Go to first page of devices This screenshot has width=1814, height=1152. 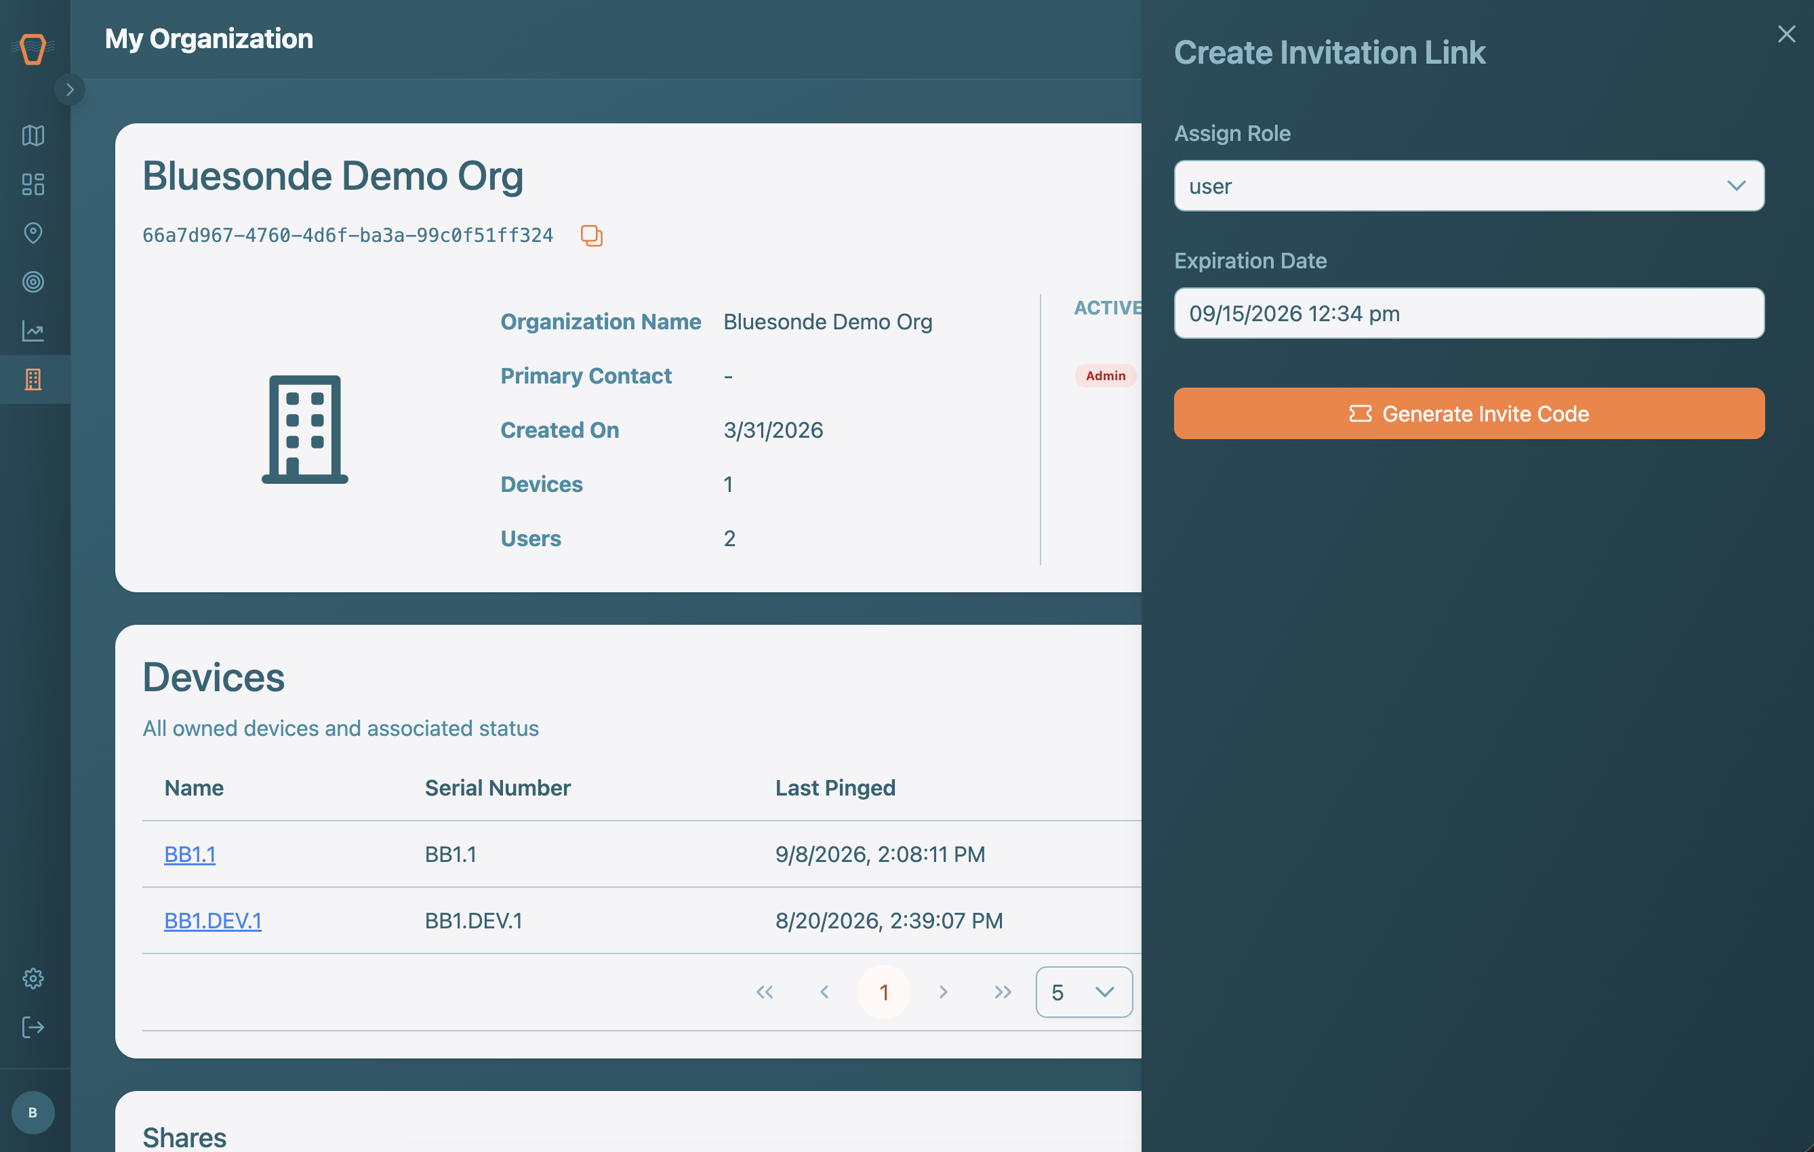pos(765,991)
